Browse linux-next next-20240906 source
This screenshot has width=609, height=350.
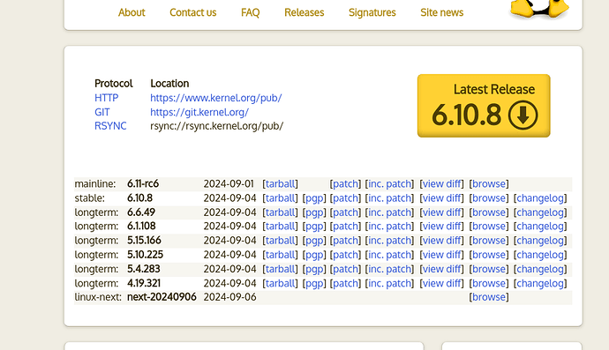click(x=489, y=297)
